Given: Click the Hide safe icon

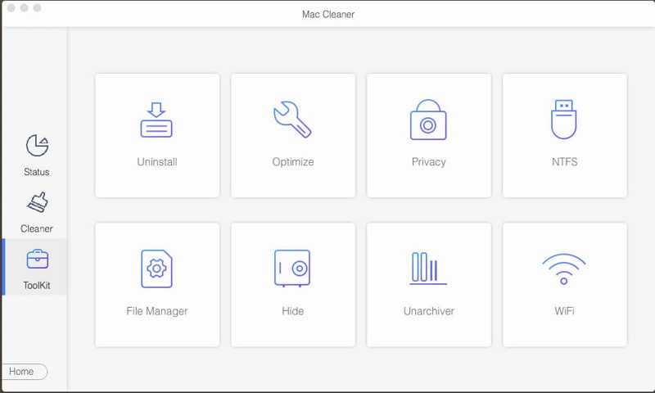Looking at the screenshot, I should click(292, 269).
